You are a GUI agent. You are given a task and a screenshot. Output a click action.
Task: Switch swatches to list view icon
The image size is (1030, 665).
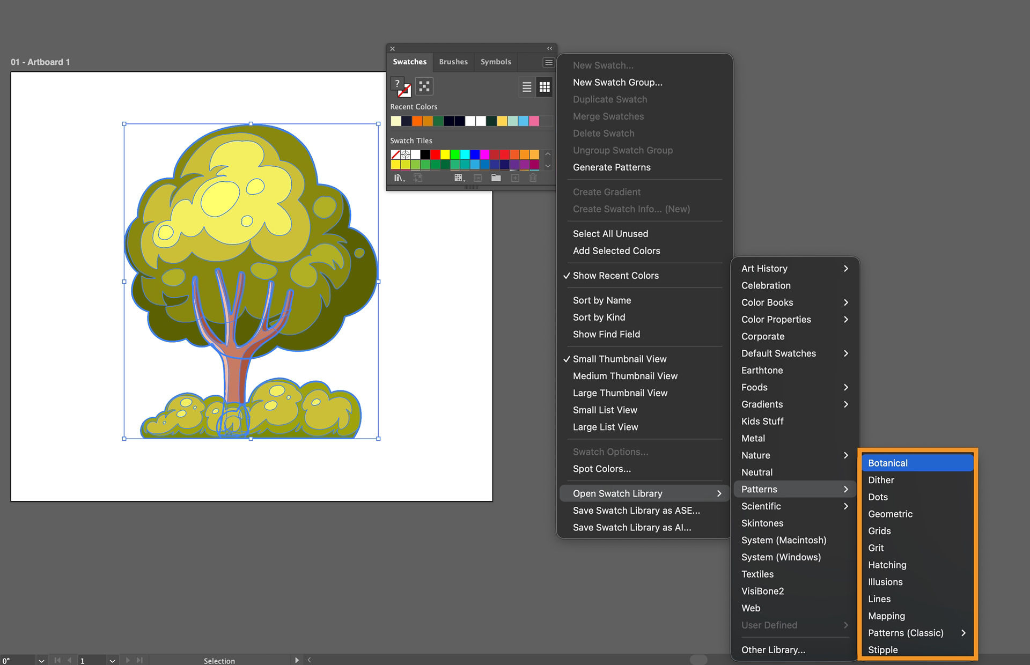tap(527, 86)
